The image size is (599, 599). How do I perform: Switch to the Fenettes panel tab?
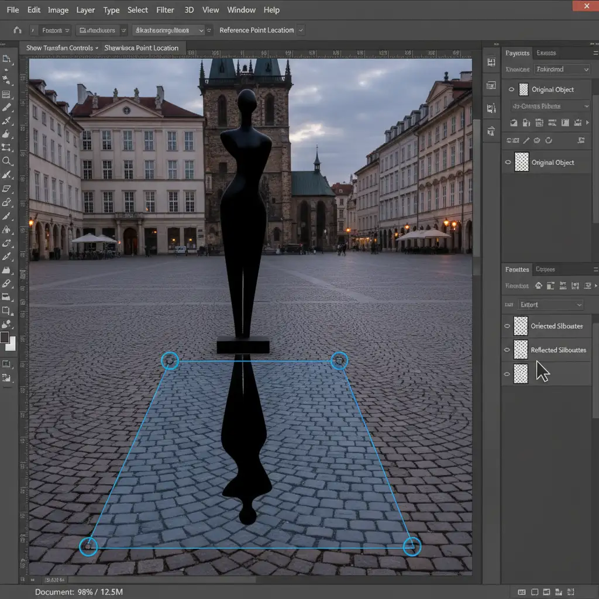pos(517,269)
